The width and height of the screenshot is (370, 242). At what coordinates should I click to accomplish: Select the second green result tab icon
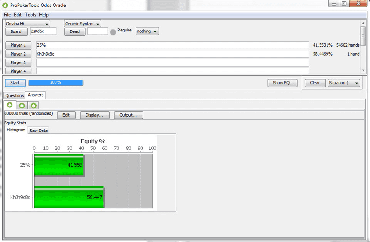[22, 105]
